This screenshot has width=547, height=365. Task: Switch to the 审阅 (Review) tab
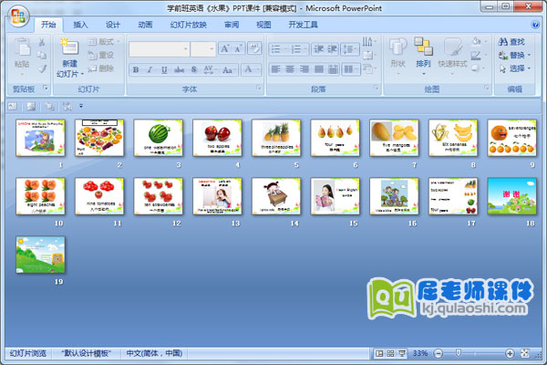[232, 25]
